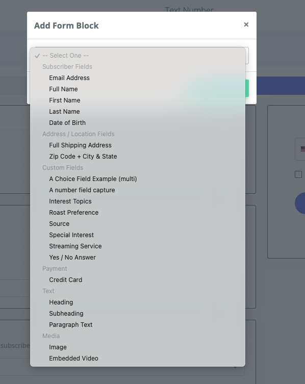This screenshot has width=305, height=384.
Task: Select Date of Birth option
Action: [x=138, y=123]
